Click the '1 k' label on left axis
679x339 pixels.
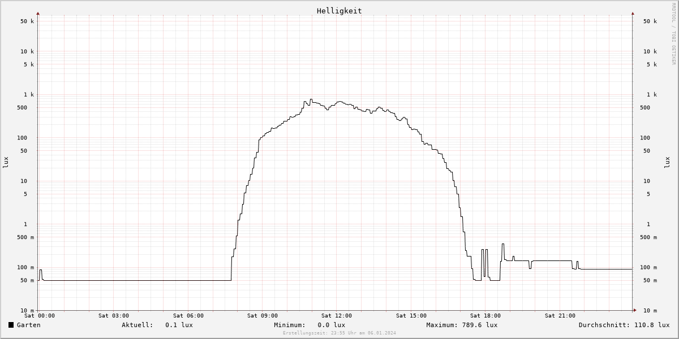pyautogui.click(x=29, y=95)
